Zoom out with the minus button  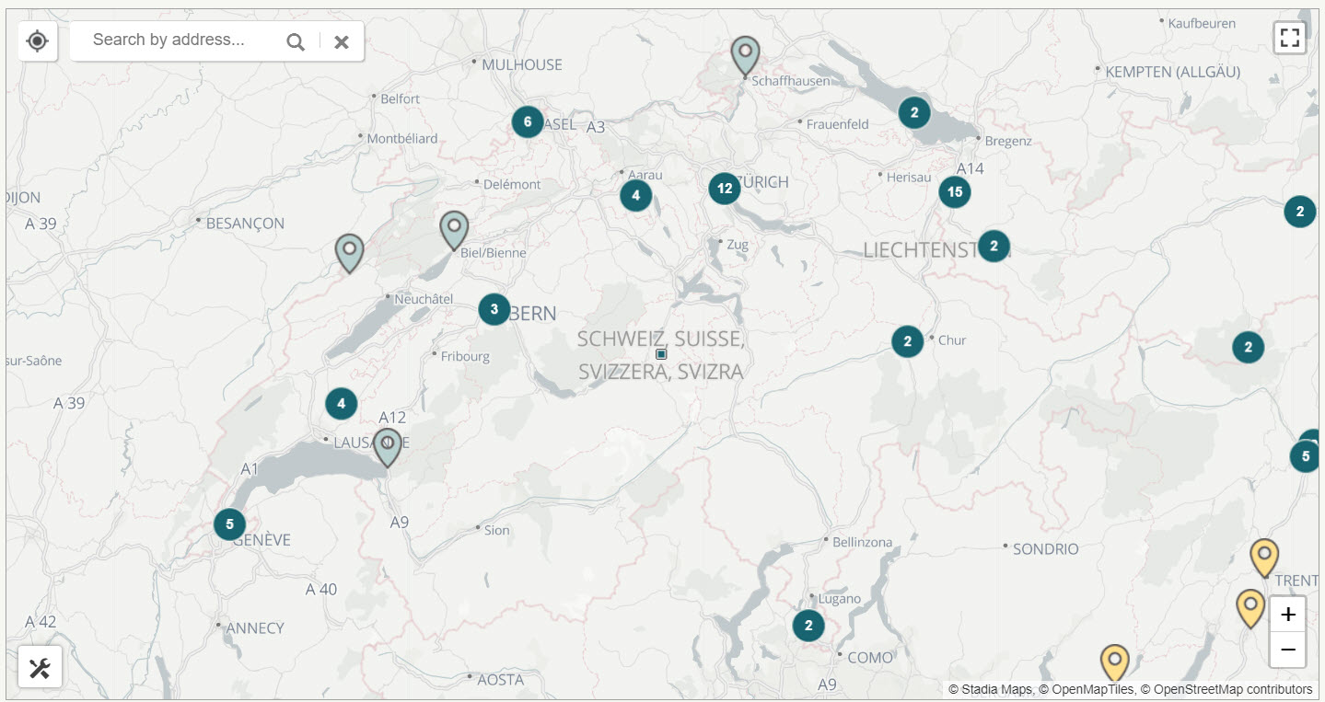click(1286, 650)
